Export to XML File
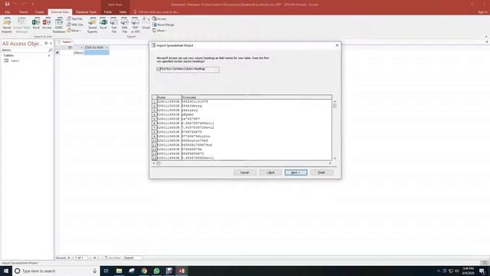The height and width of the screenshot is (276, 490). click(x=124, y=25)
